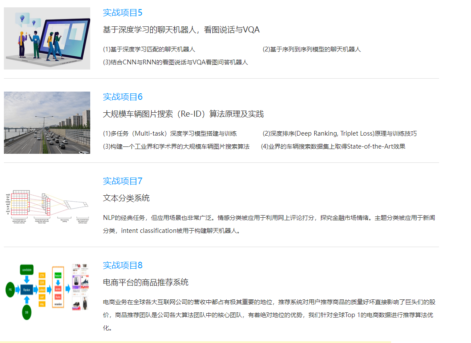Click item (2)深度排序 Deep Ranking, Triplet Loss

340,133
